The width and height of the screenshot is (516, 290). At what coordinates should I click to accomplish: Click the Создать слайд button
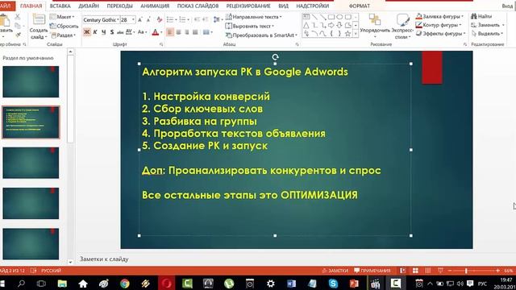(x=39, y=26)
